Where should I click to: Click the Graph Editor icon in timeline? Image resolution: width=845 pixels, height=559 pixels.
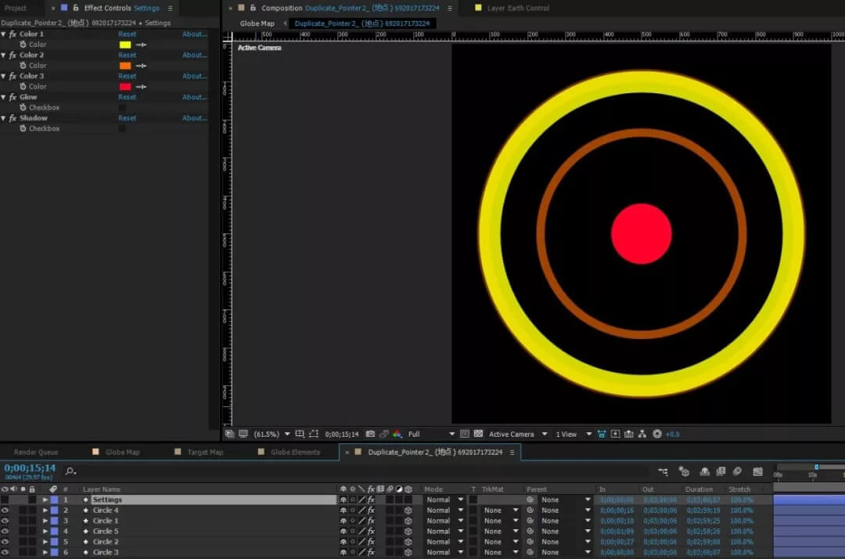coord(757,471)
